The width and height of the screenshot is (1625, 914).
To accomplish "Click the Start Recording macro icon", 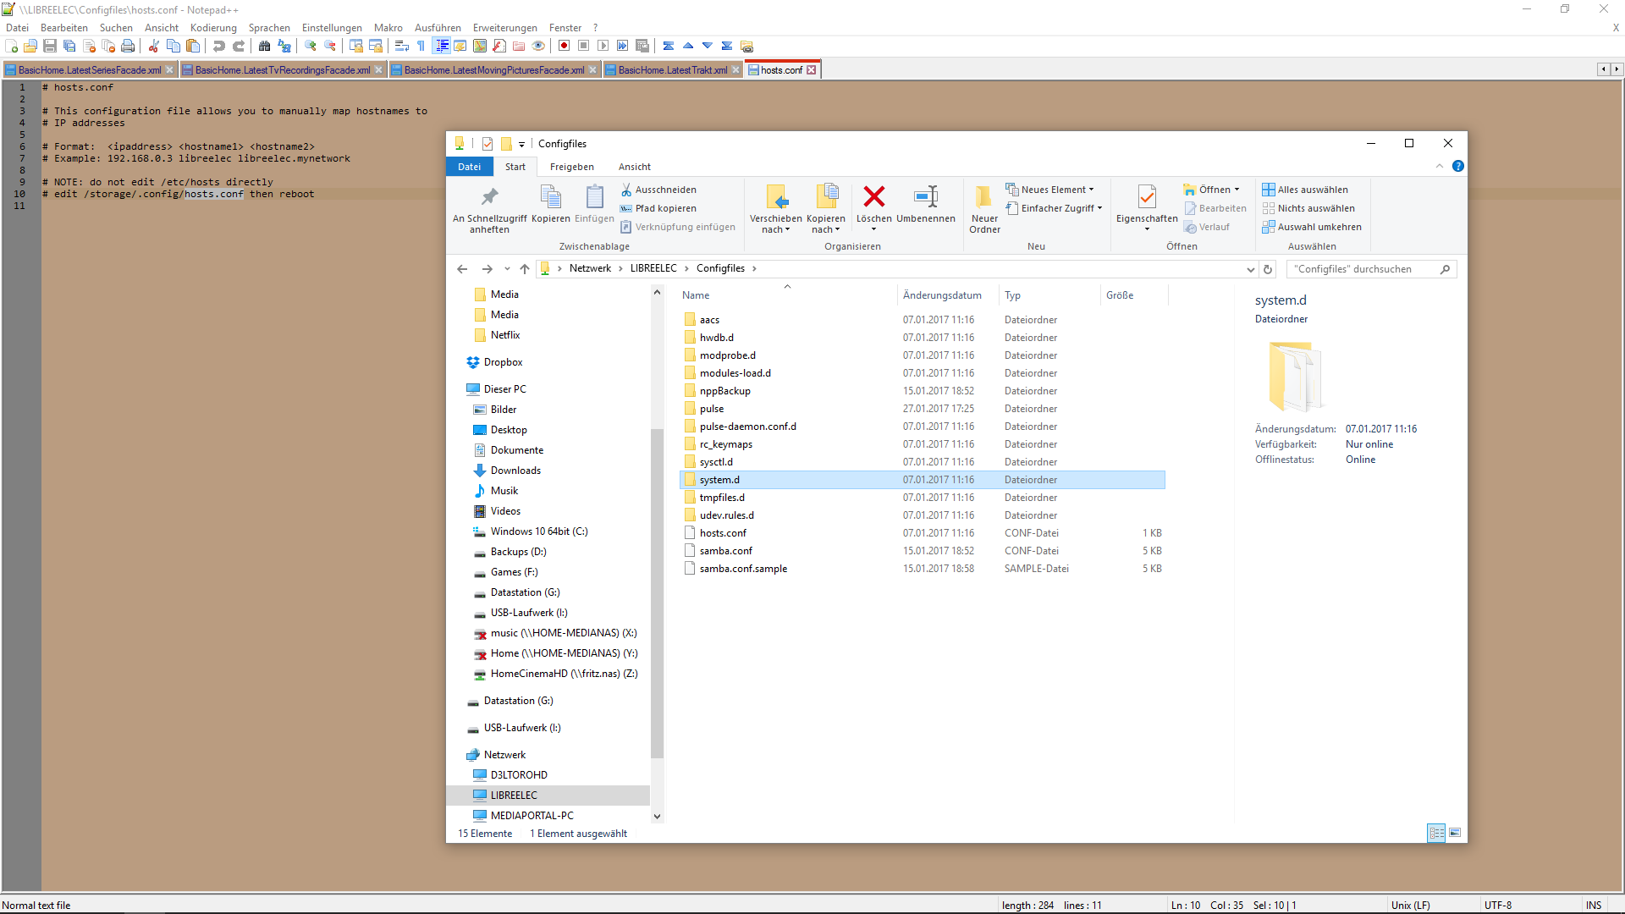I will (564, 47).
